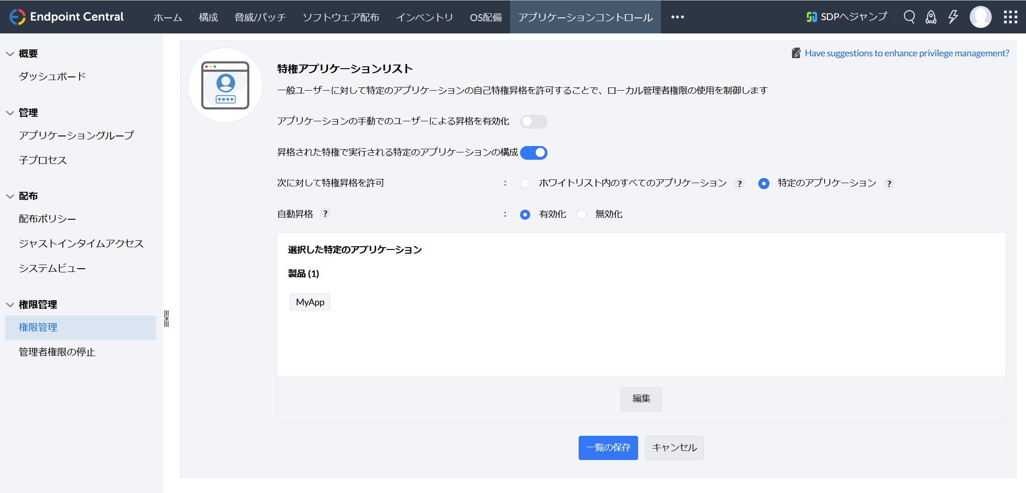Viewport: 1026px width, 493px height.
Task: Collapse the 概要 sidebar section
Action: click(x=10, y=54)
